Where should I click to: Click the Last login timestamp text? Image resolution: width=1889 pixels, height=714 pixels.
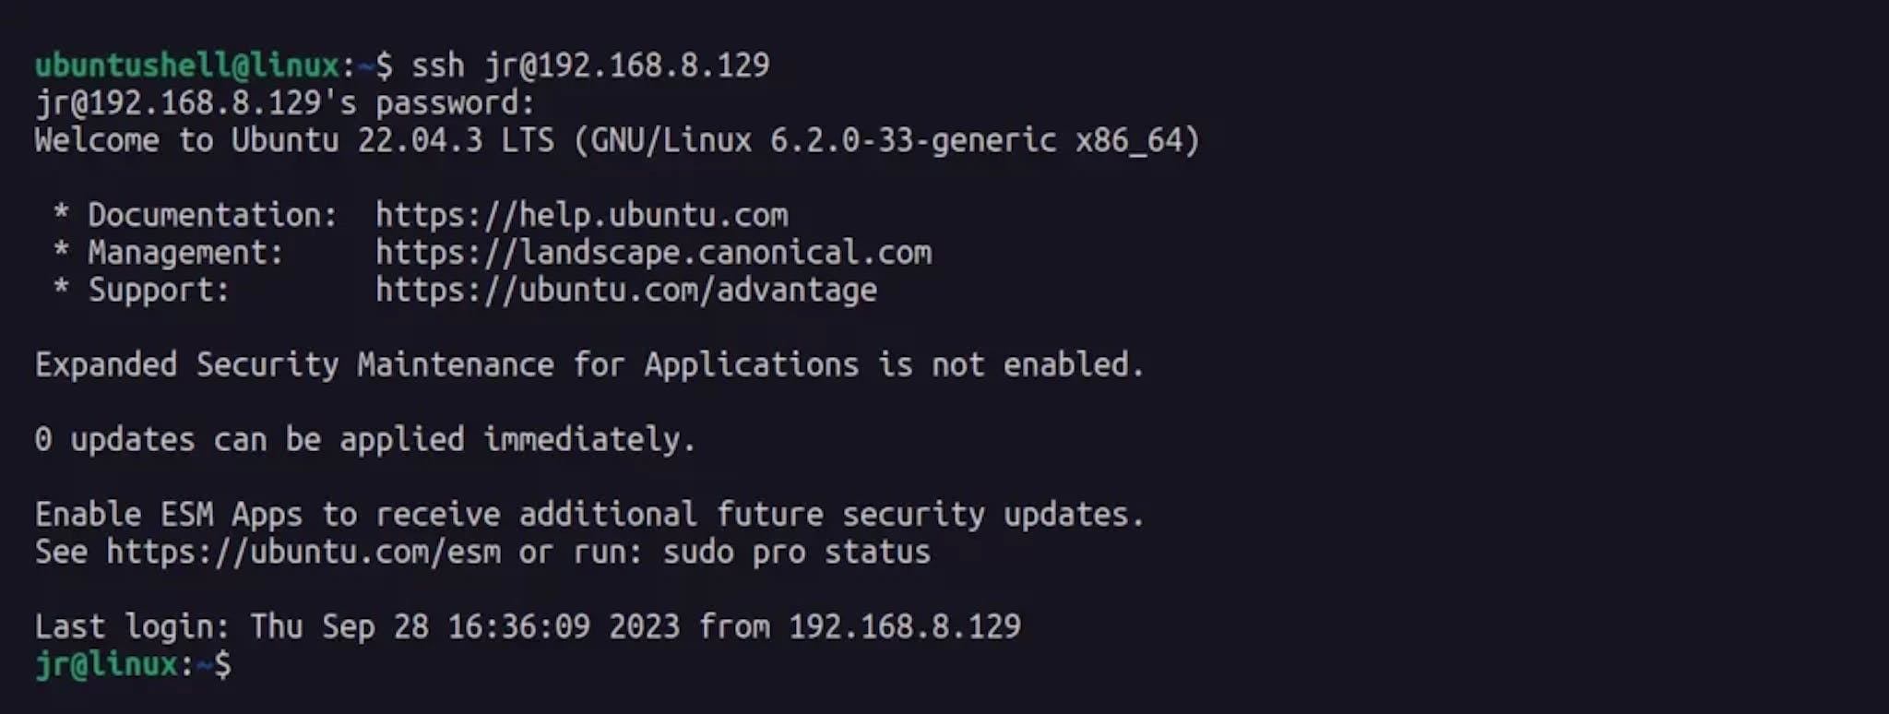point(465,626)
